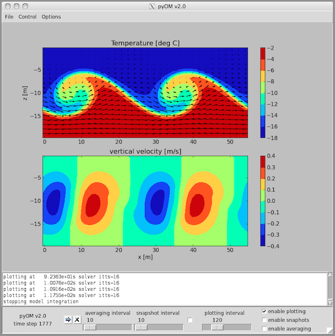Click the vertical velocity colorbar
This screenshot has height=336, width=335.
[x=264, y=200]
